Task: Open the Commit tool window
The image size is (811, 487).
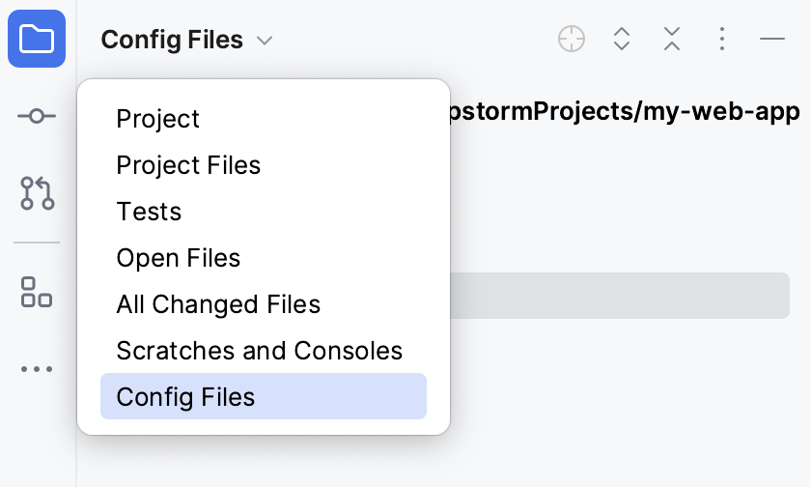Action: (x=37, y=116)
